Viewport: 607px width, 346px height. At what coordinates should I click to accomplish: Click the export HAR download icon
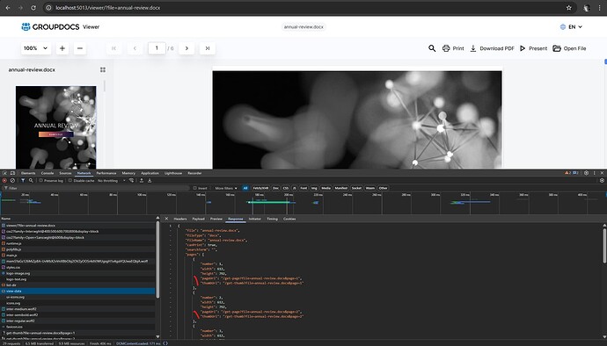point(150,181)
